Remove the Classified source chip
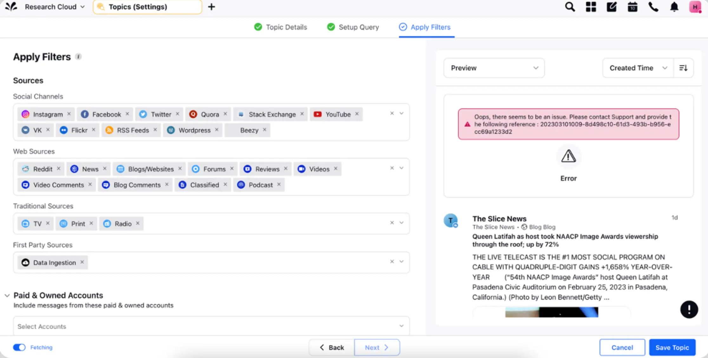Screen dimensions: 708x358 point(225,184)
